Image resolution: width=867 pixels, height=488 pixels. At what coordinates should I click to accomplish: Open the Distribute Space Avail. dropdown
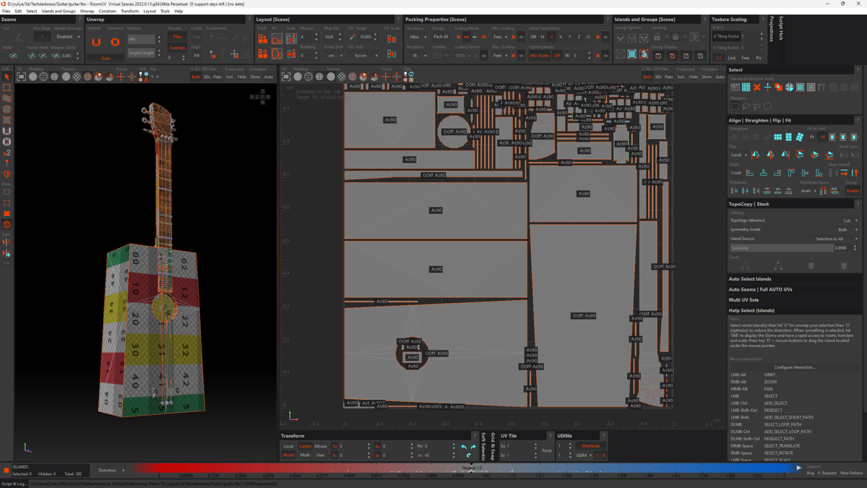pos(808,191)
